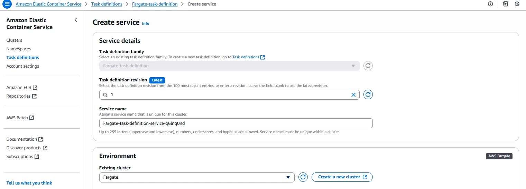
Task: Refresh the Task definition revision list
Action: (368, 94)
